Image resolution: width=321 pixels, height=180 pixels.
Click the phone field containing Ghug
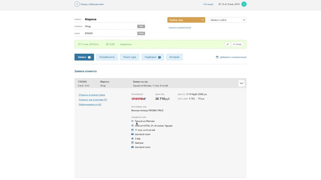[110, 26]
